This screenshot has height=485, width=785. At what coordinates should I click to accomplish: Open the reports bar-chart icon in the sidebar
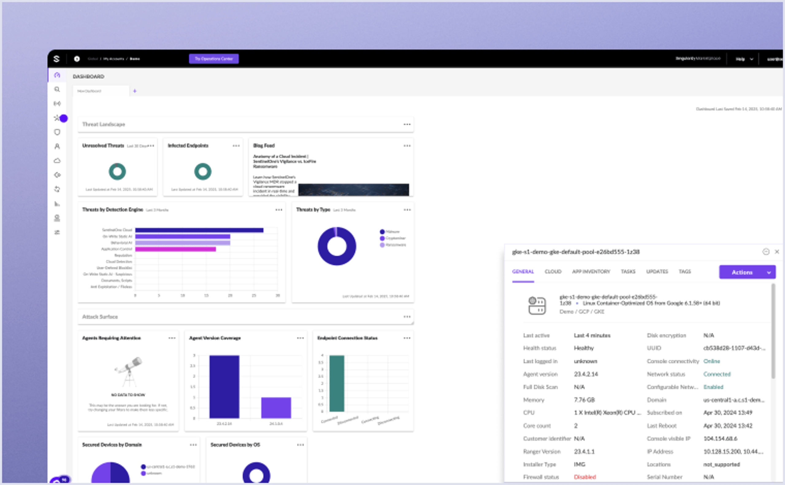pos(57,204)
